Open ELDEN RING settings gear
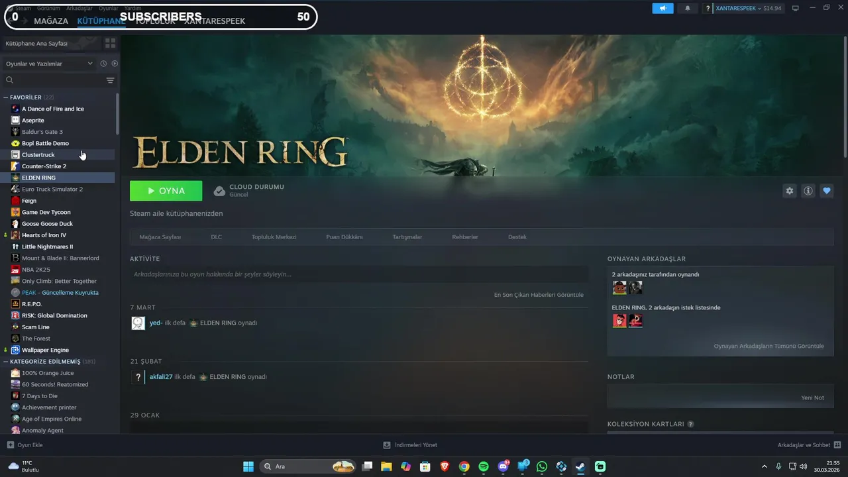The height and width of the screenshot is (477, 848). pos(790,191)
